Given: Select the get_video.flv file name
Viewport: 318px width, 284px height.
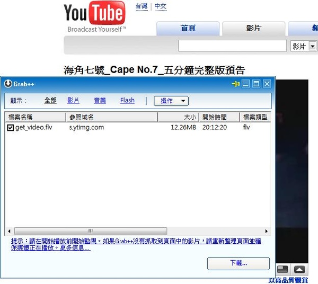Looking at the screenshot, I should pos(34,128).
